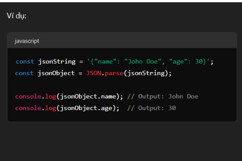
Task: Click the 'jsonObject.name' expression
Action: (x=88, y=96)
